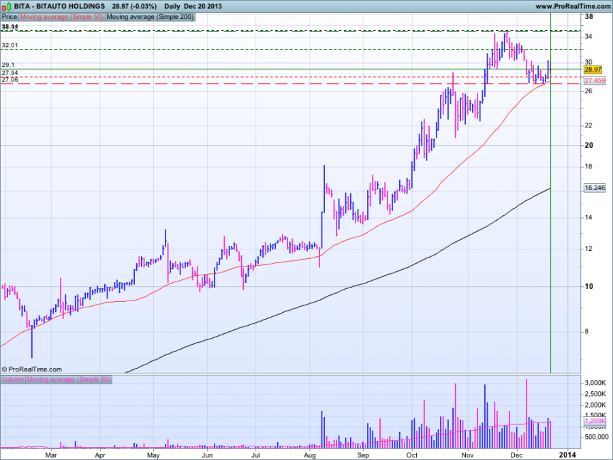
Task: Click the 20 price axis label
Action: click(x=588, y=146)
